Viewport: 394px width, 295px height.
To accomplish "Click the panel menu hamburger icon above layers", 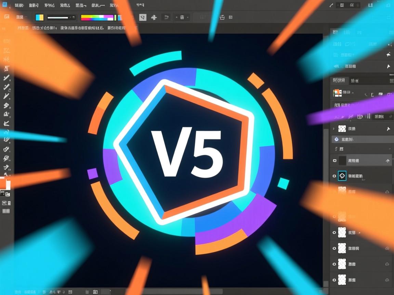I will click(x=391, y=81).
